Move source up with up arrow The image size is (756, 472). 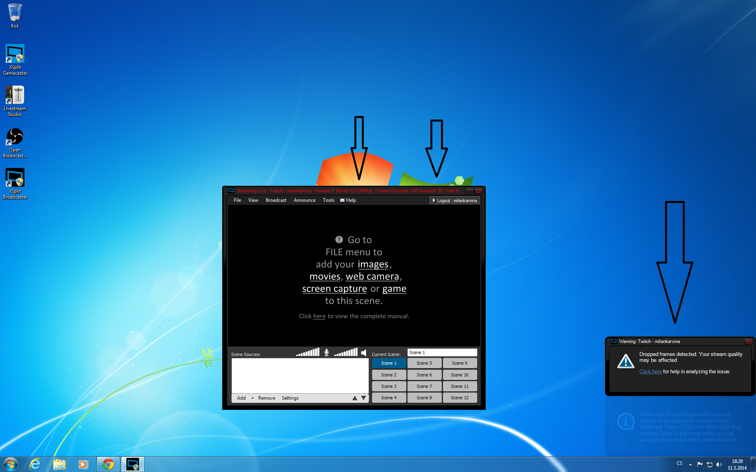pos(355,398)
